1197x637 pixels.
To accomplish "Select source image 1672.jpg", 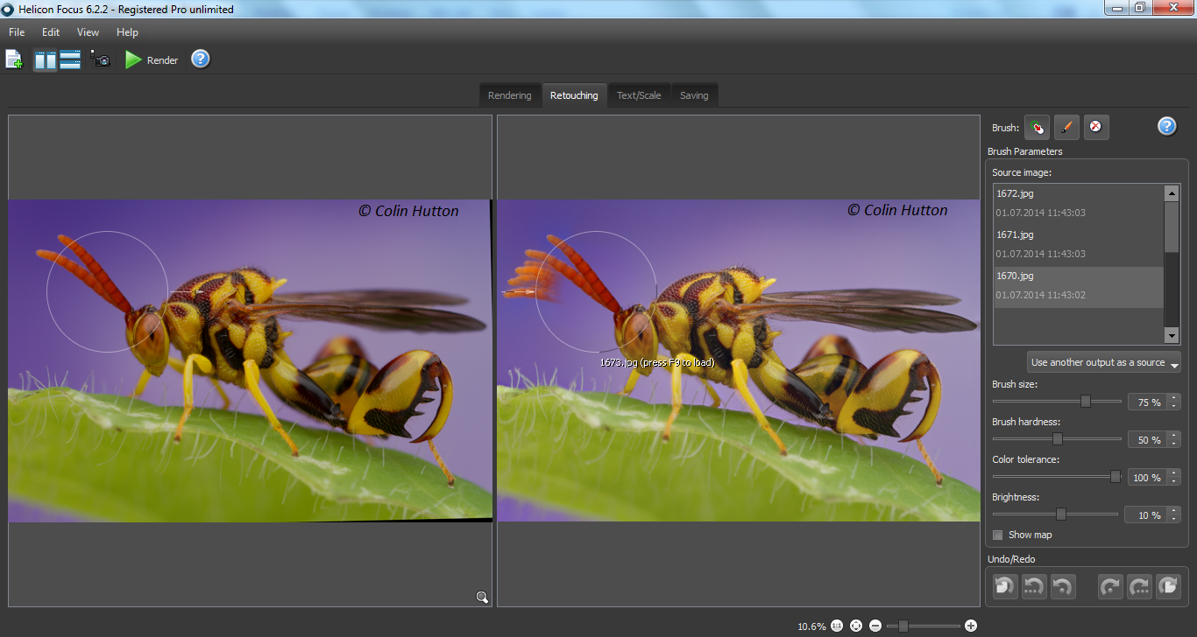I will click(x=1079, y=203).
